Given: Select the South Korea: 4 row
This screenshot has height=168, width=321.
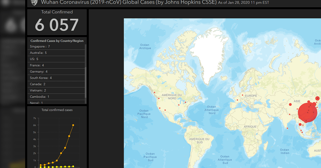Looking at the screenshot, I should tap(56, 78).
